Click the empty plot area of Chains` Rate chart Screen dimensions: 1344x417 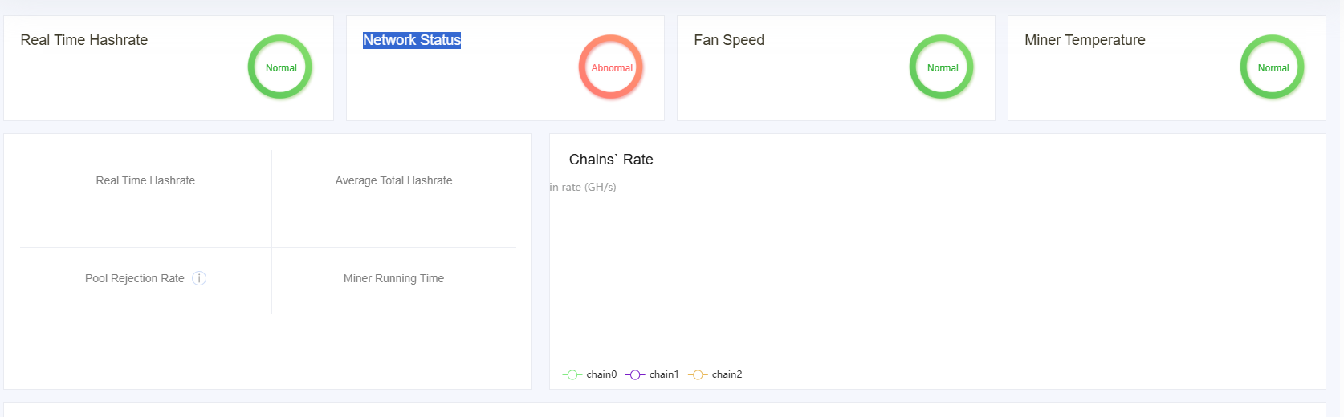click(934, 273)
